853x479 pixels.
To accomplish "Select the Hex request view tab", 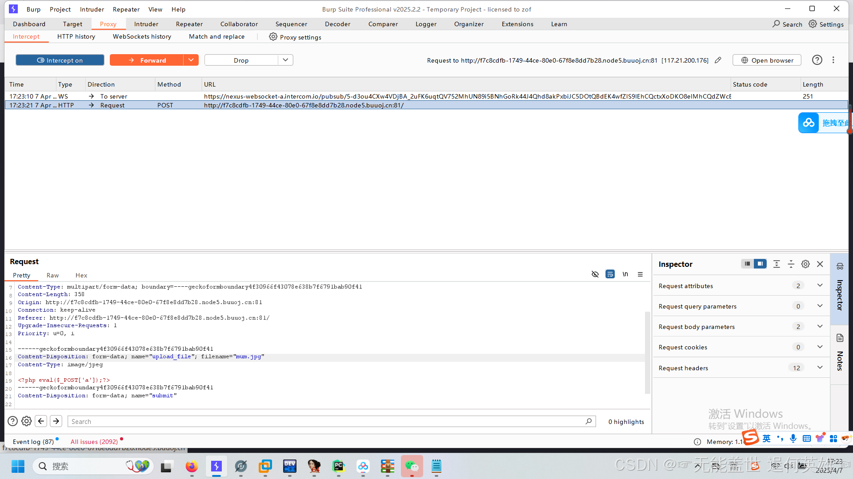I will [81, 275].
